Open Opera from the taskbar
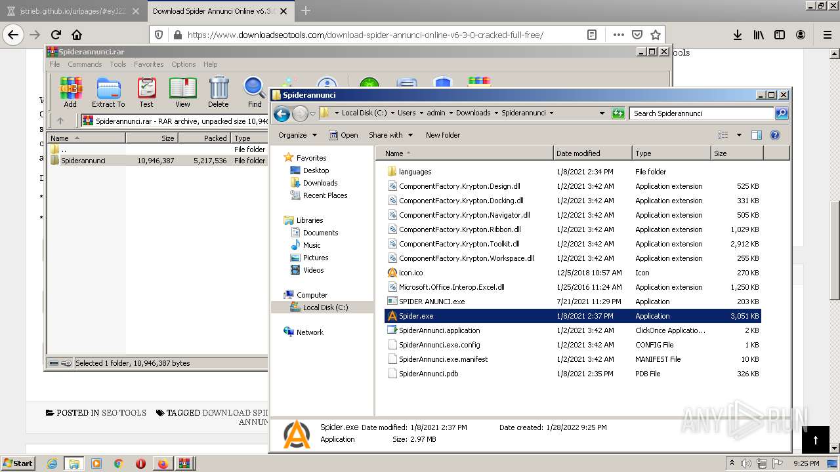 tap(140, 463)
